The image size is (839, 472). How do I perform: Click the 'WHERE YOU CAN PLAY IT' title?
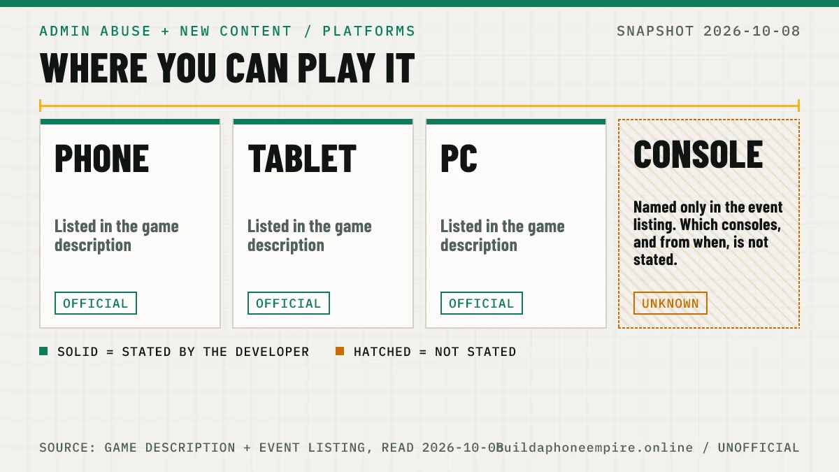pyautogui.click(x=227, y=68)
